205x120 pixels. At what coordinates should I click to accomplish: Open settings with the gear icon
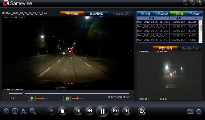pyautogui.click(x=6, y=111)
